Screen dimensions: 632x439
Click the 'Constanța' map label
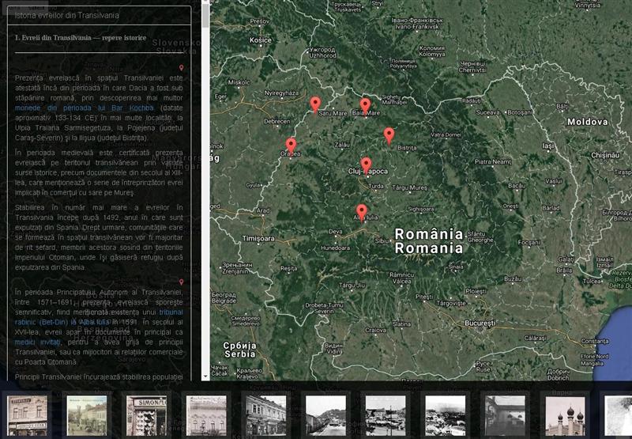pos(595,342)
